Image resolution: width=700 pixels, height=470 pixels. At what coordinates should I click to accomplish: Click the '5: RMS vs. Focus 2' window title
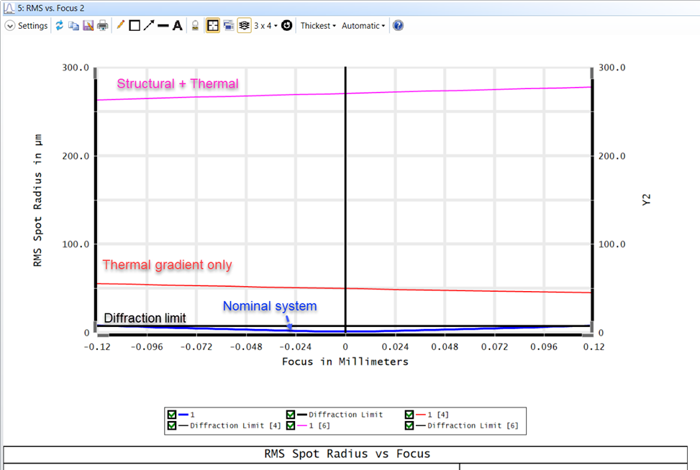pos(46,6)
